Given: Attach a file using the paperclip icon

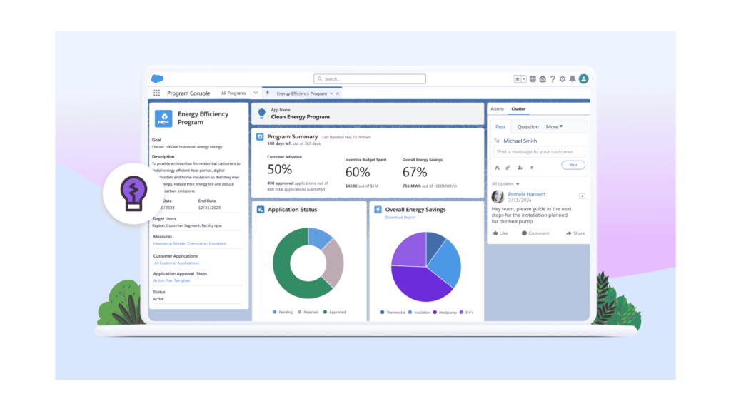Looking at the screenshot, I should click(507, 167).
